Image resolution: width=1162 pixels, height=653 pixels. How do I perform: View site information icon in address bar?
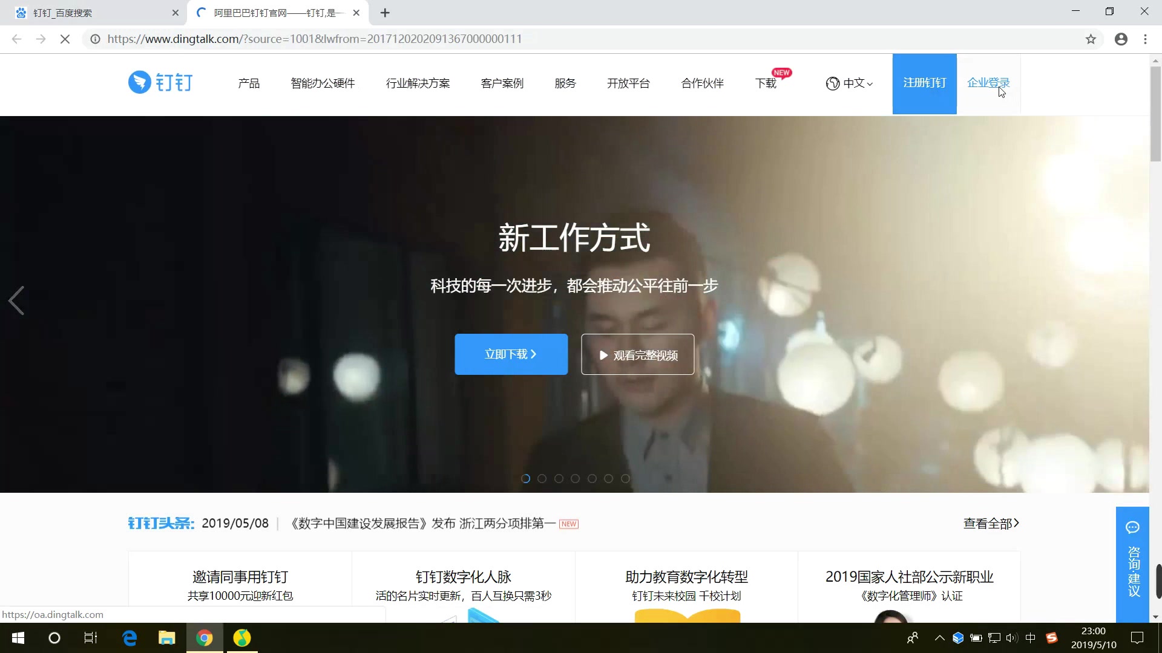95,39
